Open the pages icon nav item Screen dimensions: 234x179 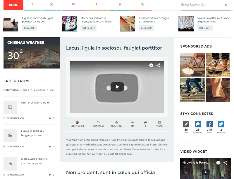click(142, 4)
